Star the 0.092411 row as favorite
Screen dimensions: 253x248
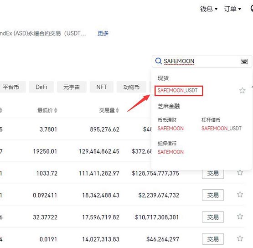[240, 194]
